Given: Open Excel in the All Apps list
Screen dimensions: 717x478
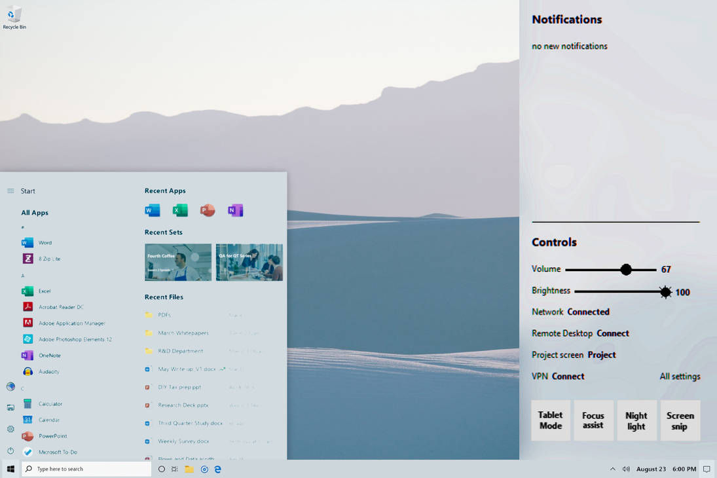Looking at the screenshot, I should tap(36, 291).
